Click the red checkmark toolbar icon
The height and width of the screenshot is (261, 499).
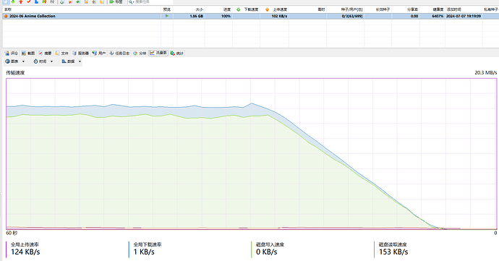point(29,1)
